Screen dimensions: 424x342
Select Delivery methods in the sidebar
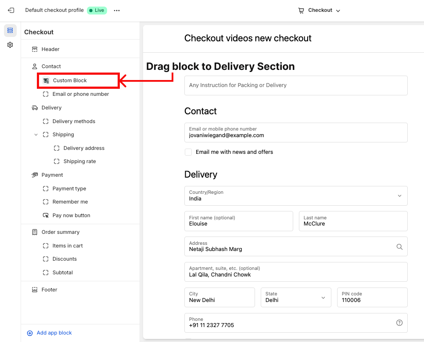[74, 121]
